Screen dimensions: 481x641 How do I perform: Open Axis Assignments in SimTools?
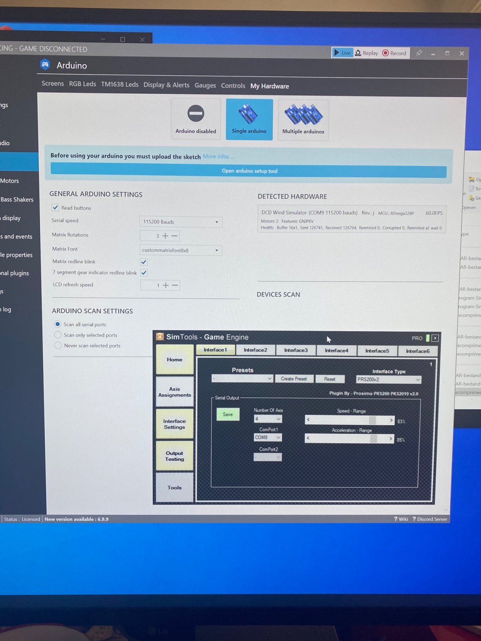175,392
